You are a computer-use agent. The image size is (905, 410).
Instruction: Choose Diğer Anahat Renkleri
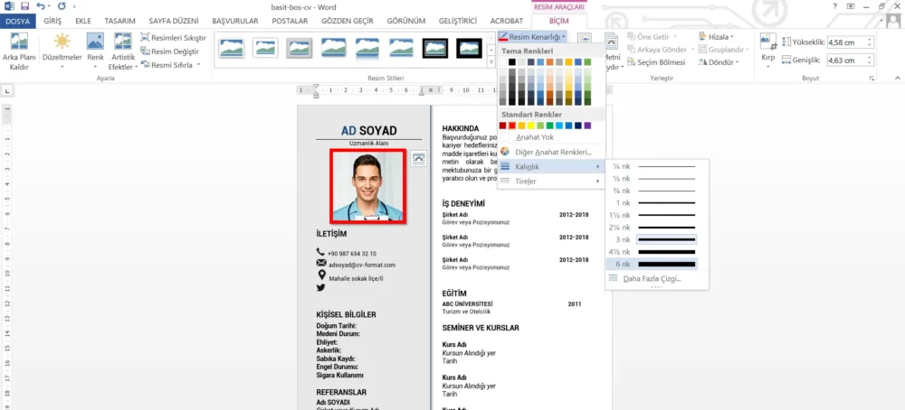pyautogui.click(x=550, y=152)
